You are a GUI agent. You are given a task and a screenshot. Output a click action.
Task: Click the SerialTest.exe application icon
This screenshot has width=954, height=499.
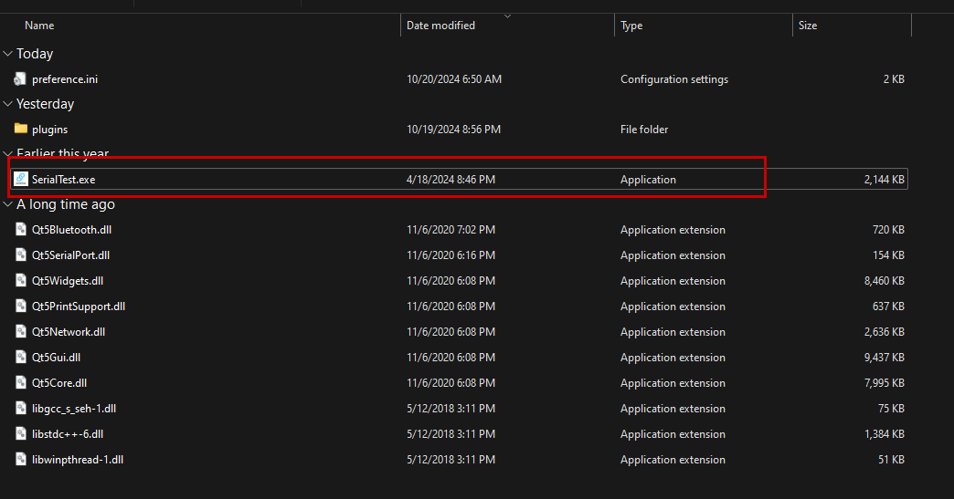click(x=21, y=180)
